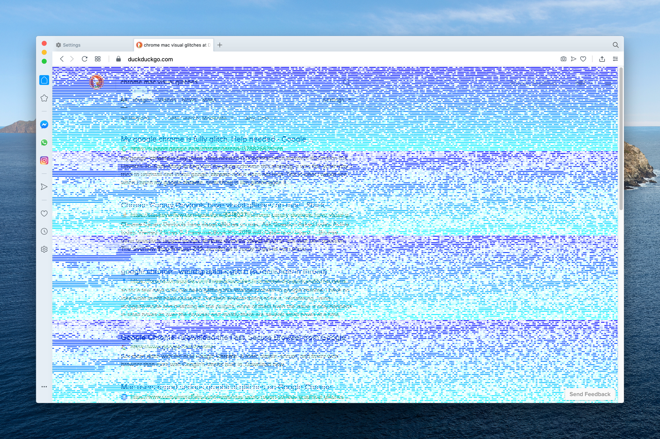Open a new tab with the plus button

pos(220,45)
